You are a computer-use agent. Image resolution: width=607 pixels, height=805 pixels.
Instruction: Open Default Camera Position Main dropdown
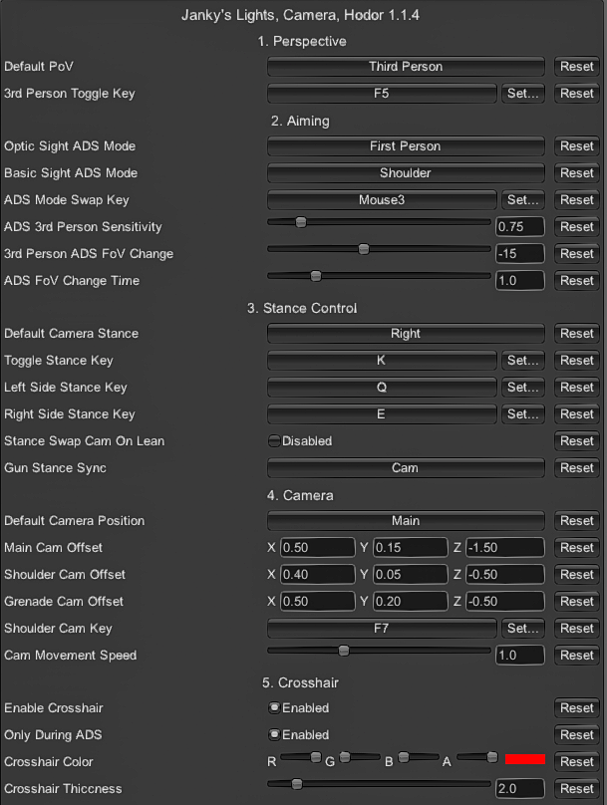coord(406,521)
